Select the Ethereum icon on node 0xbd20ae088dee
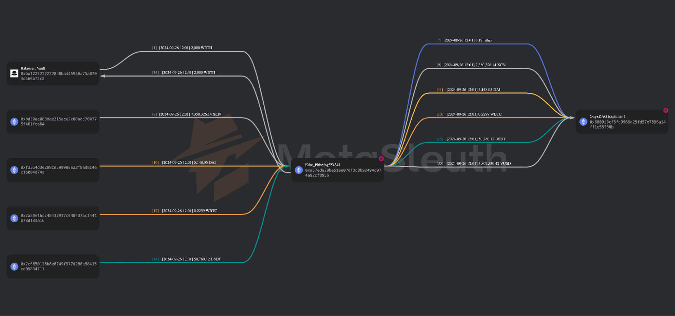Viewport: 675px width, 316px height. click(14, 121)
